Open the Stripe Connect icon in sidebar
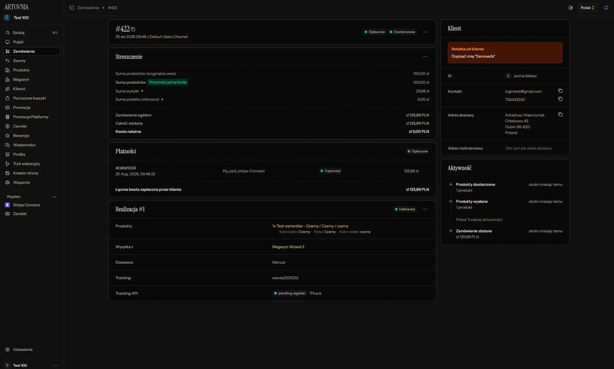 7,205
